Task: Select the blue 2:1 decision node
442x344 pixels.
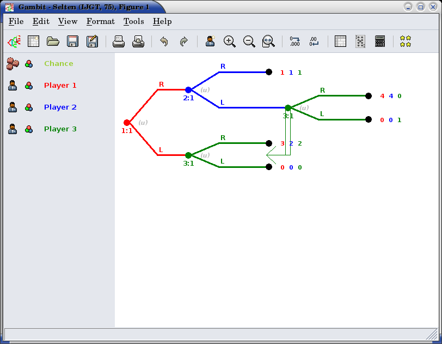Action: pos(188,90)
